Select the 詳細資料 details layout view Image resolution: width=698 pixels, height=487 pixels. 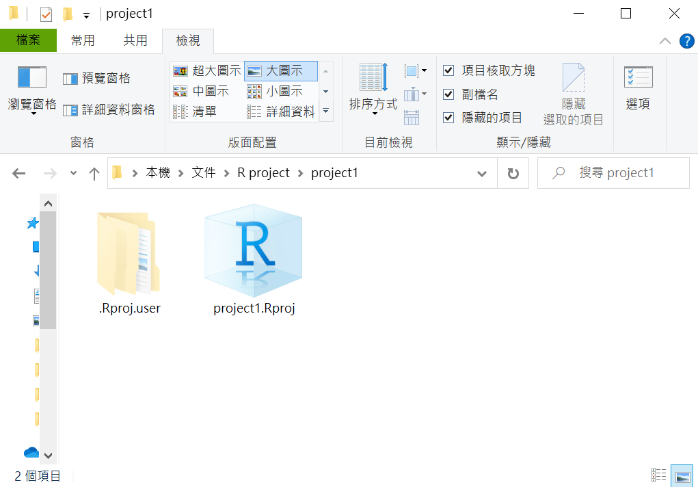282,111
